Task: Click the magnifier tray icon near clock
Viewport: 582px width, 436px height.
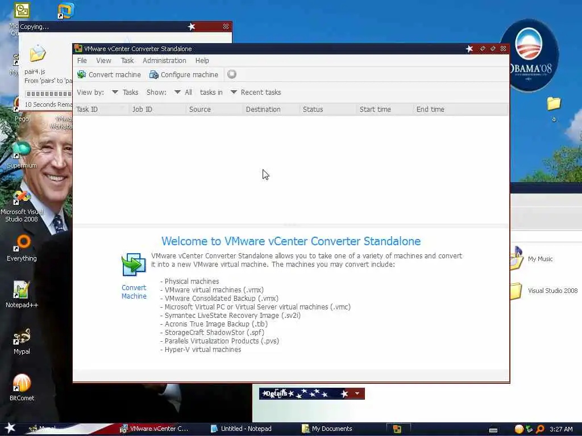Action: (x=540, y=429)
